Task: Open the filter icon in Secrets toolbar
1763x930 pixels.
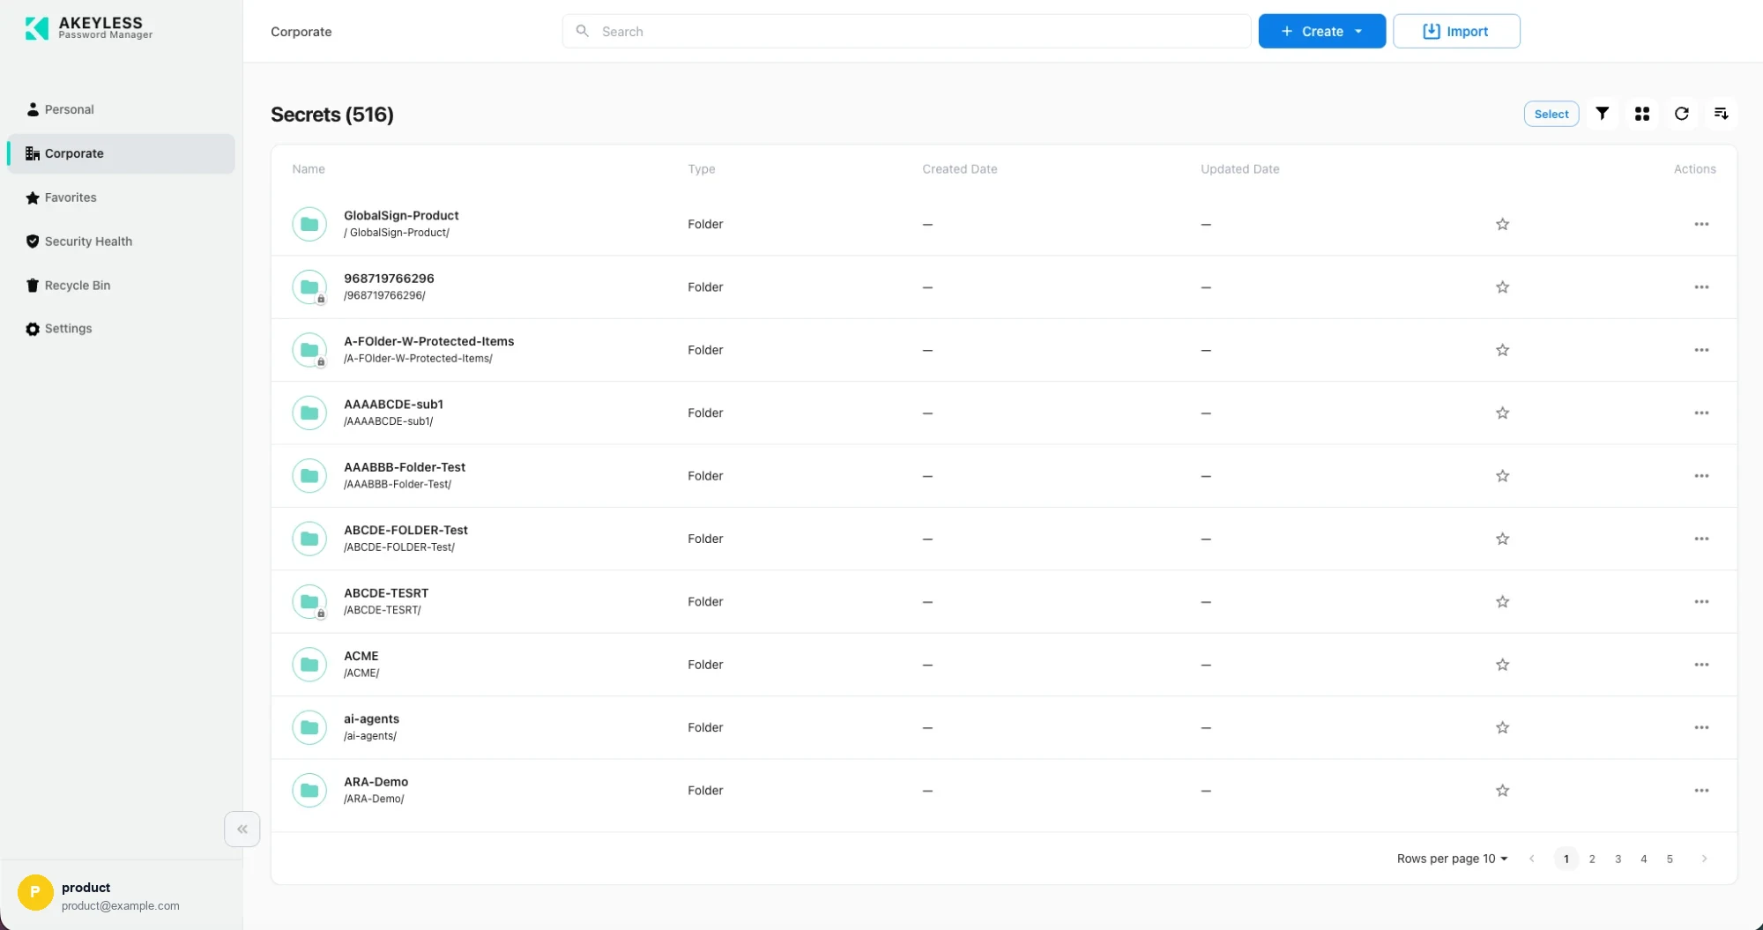Action: click(1602, 114)
